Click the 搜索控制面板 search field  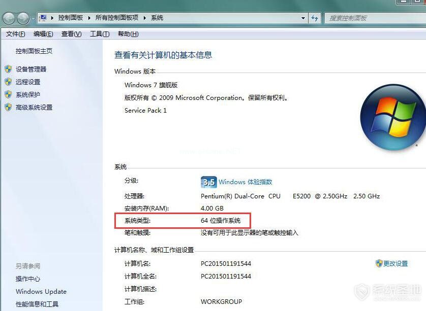click(376, 18)
